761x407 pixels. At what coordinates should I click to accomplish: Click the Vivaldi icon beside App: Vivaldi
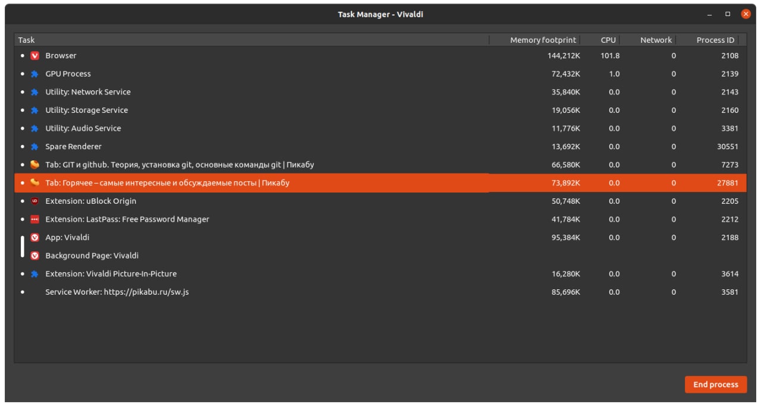point(34,238)
